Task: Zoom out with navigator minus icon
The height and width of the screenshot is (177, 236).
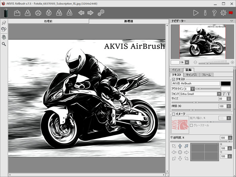Action: point(195,62)
